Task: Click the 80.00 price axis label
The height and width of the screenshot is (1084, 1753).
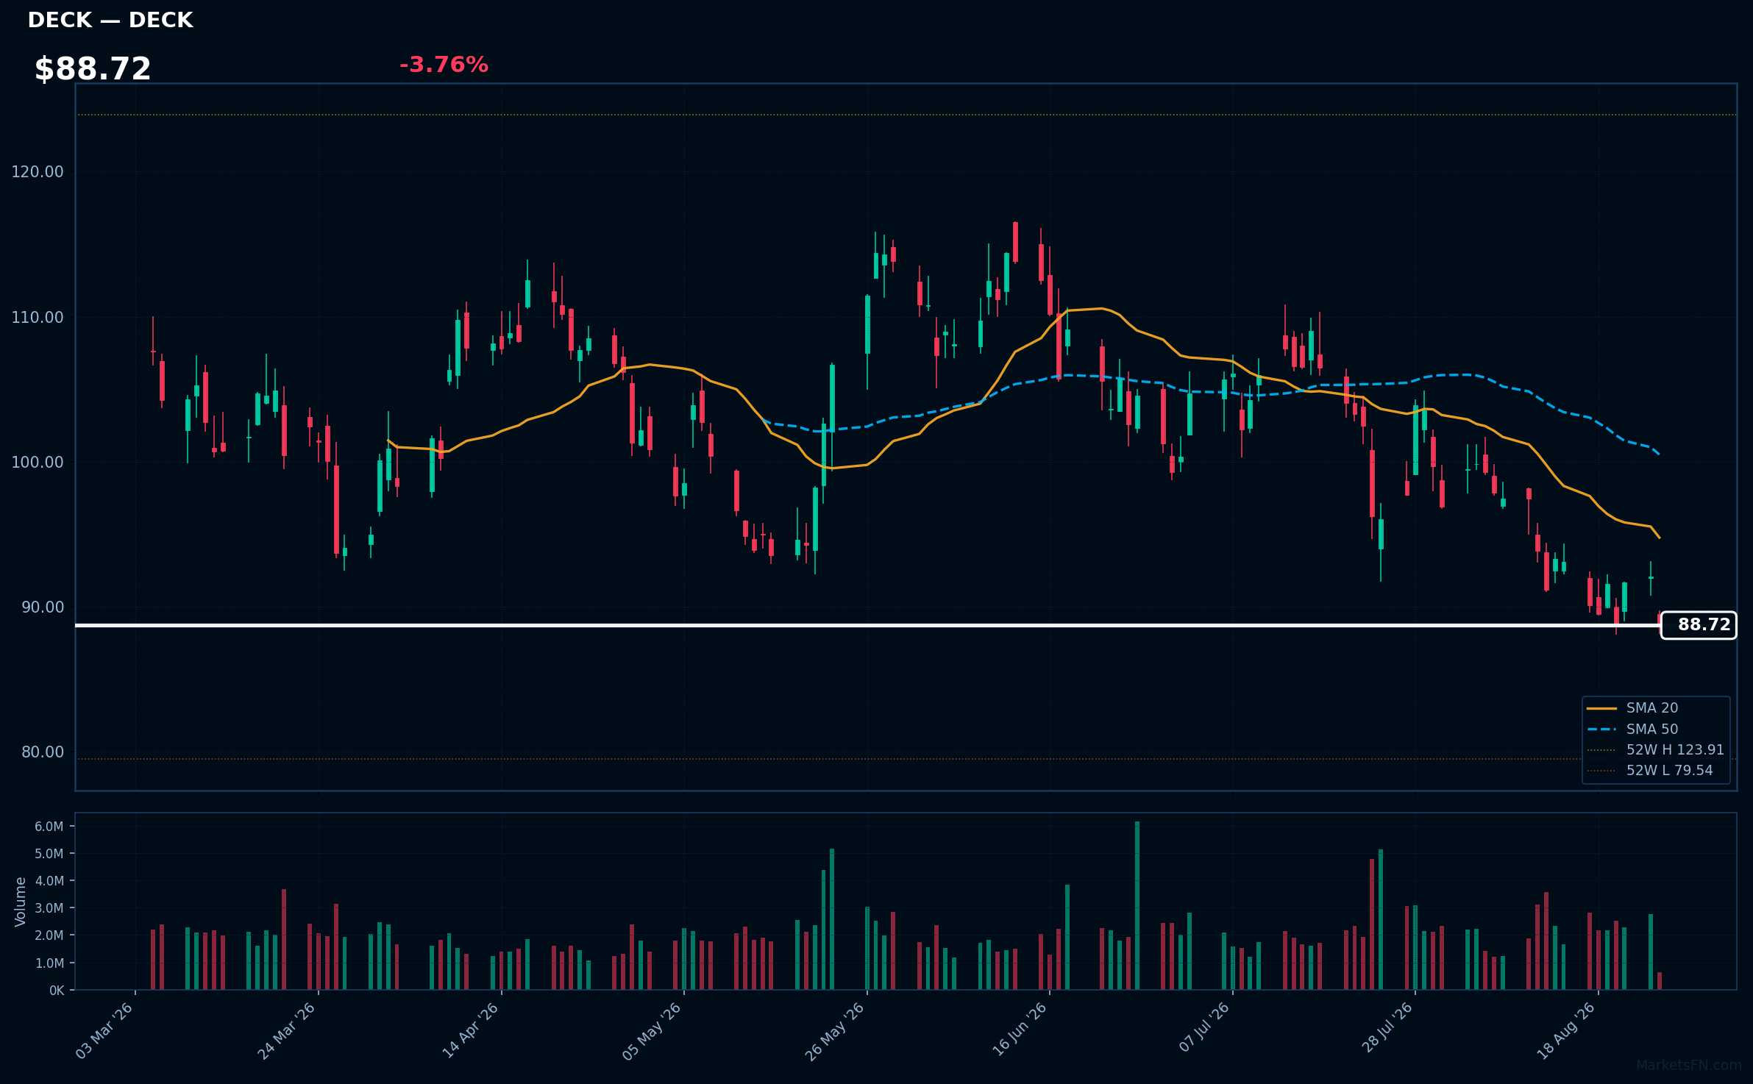Action: click(43, 752)
